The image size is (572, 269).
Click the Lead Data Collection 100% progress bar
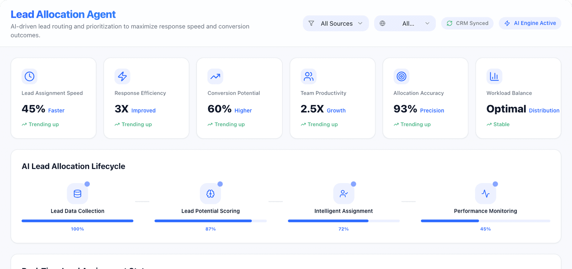pyautogui.click(x=77, y=221)
